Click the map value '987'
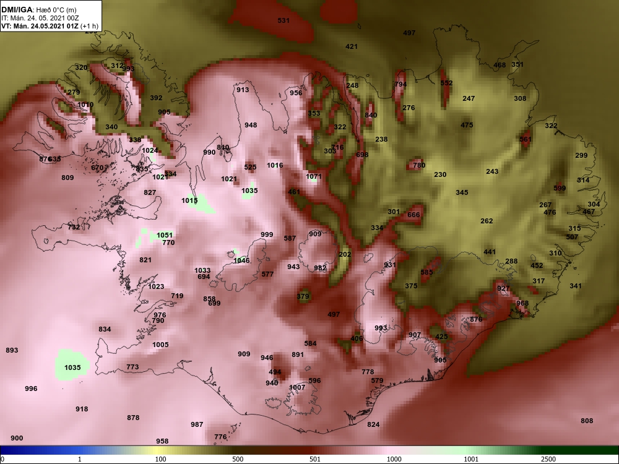This screenshot has width=619, height=464. (x=197, y=424)
